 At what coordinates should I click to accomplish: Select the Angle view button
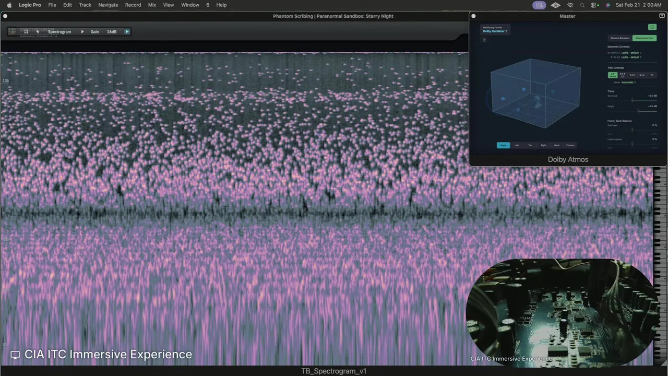(503, 145)
